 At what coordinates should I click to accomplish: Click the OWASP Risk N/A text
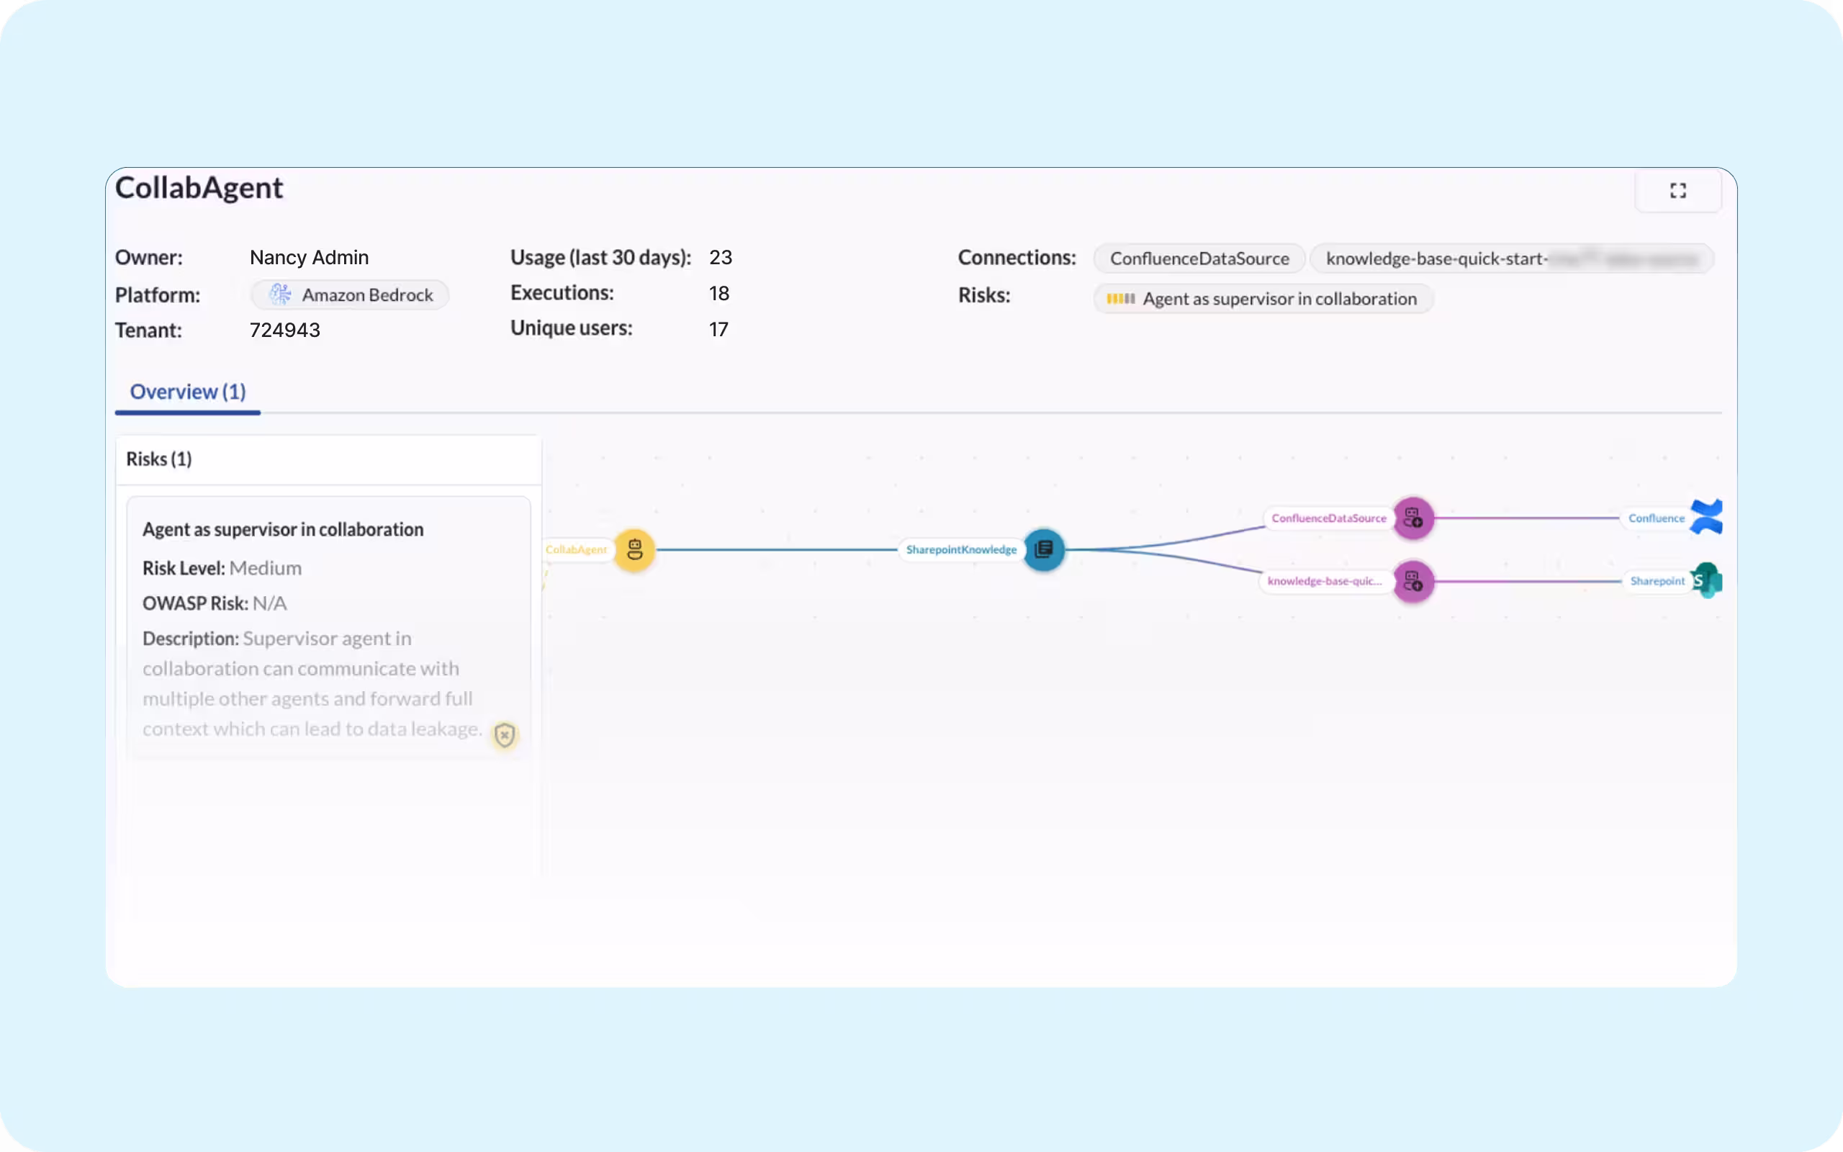214,603
